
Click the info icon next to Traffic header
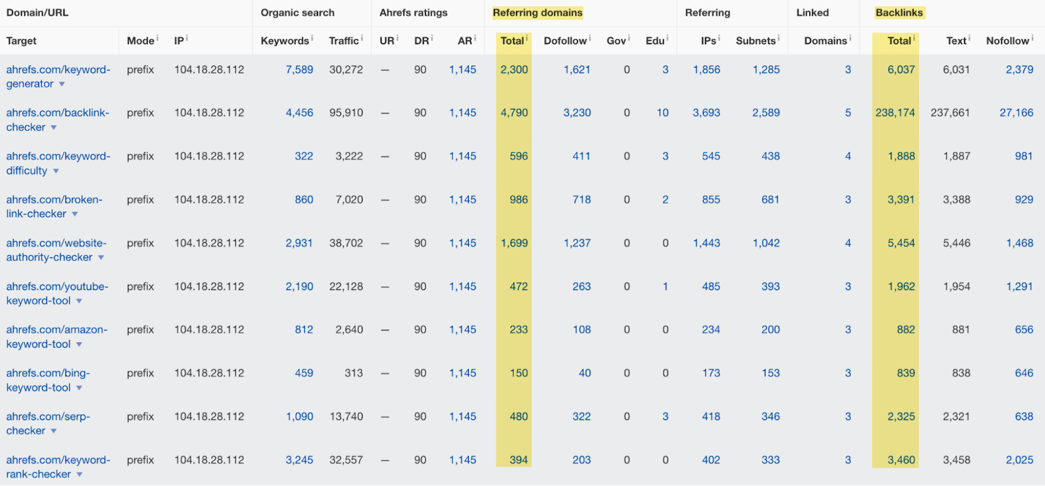tap(362, 38)
